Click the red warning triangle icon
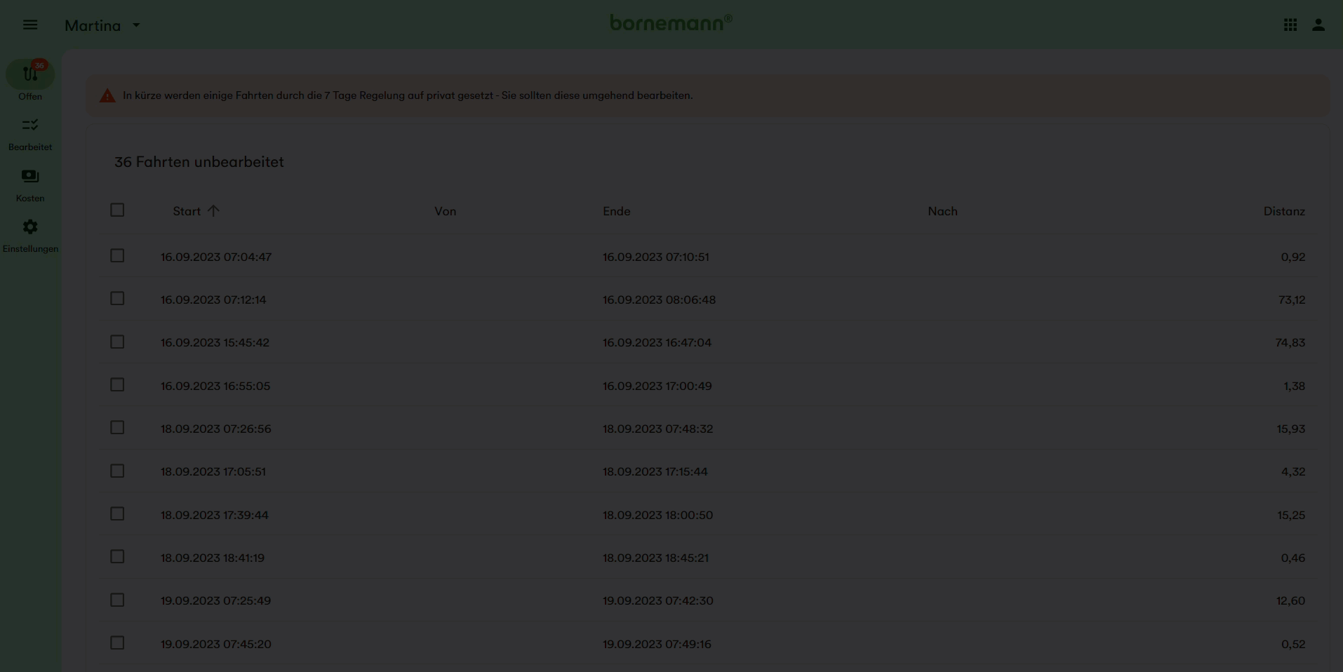This screenshot has width=1343, height=672. click(107, 96)
